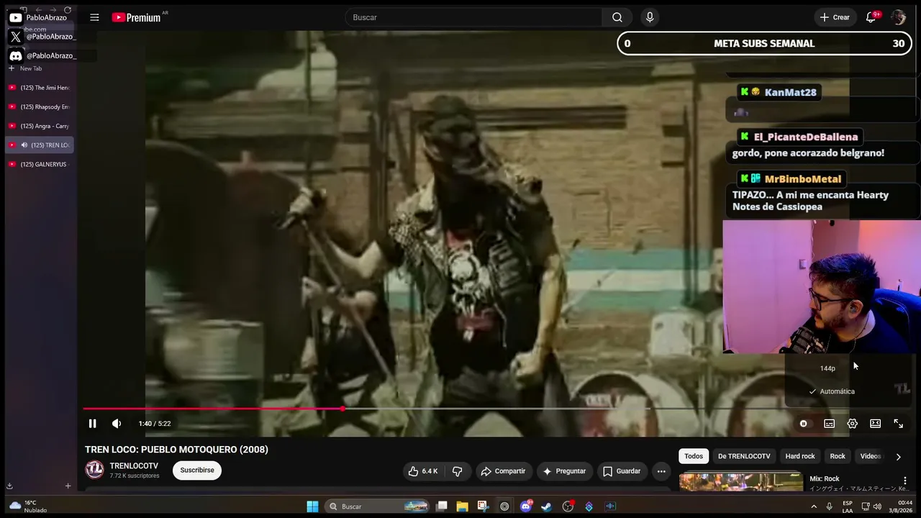Go back with the browser back arrow
The width and height of the screenshot is (921, 518).
coord(39,9)
